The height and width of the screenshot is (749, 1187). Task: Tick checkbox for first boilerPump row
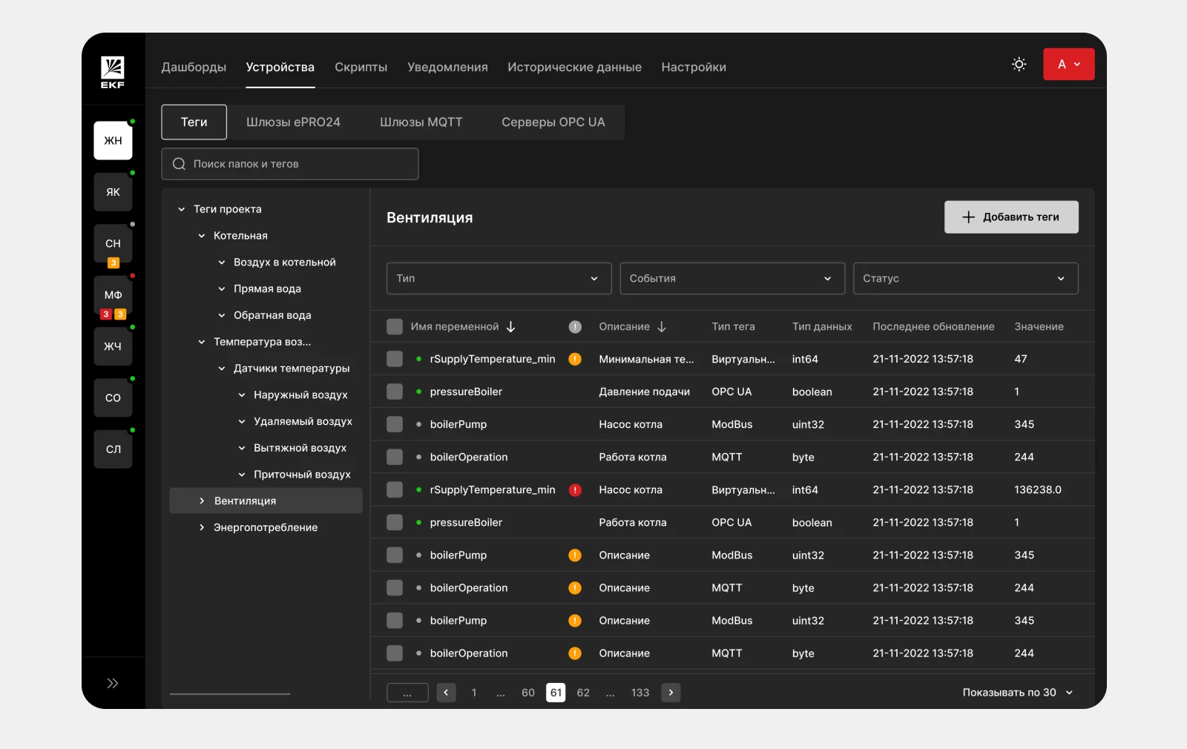coord(395,425)
